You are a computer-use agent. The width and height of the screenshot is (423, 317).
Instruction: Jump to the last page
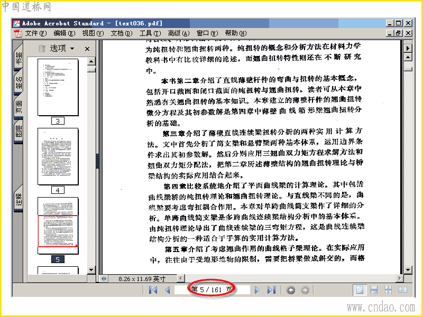pyautogui.click(x=271, y=290)
